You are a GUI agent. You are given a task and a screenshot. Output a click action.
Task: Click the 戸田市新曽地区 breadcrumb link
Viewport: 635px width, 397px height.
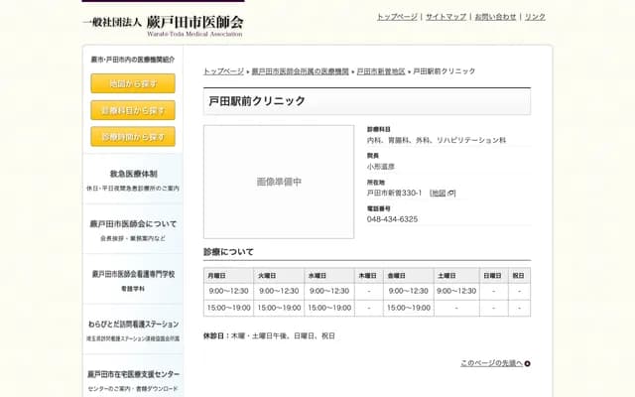point(380,71)
